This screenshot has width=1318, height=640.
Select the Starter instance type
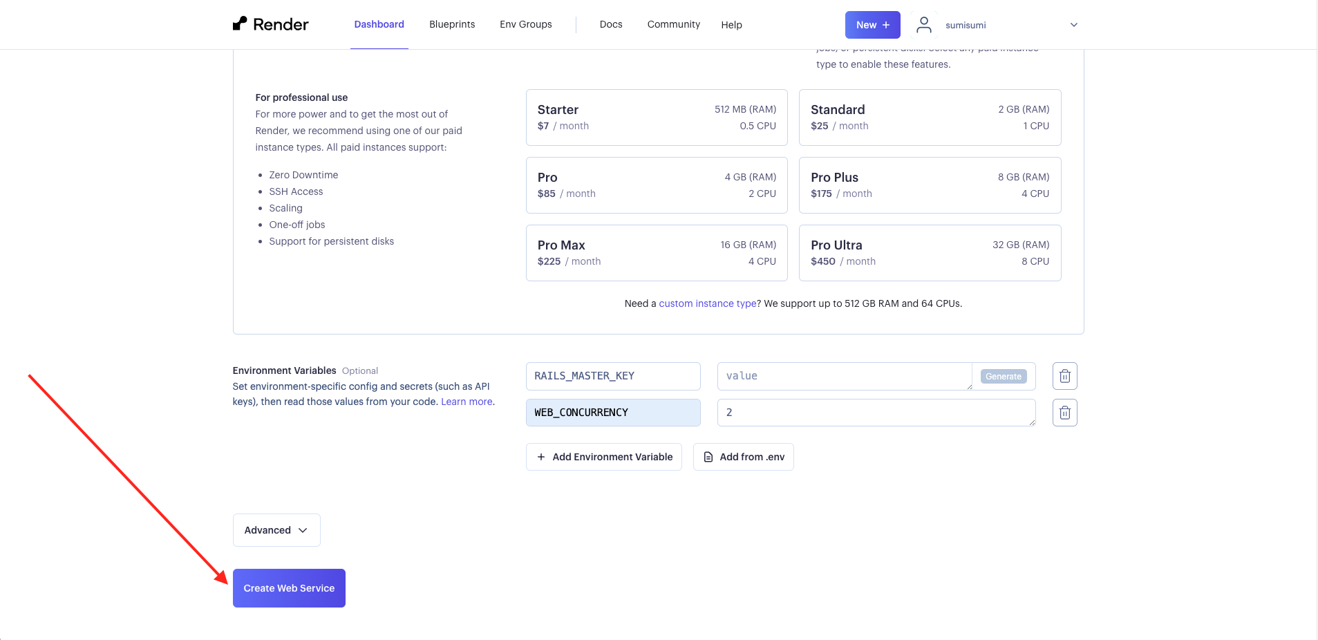pos(657,117)
